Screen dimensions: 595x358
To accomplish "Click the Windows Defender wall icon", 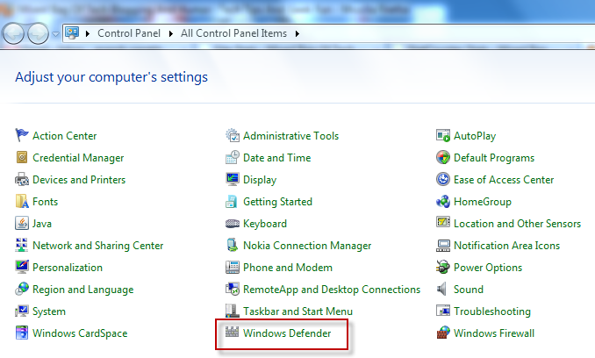I will coord(232,333).
